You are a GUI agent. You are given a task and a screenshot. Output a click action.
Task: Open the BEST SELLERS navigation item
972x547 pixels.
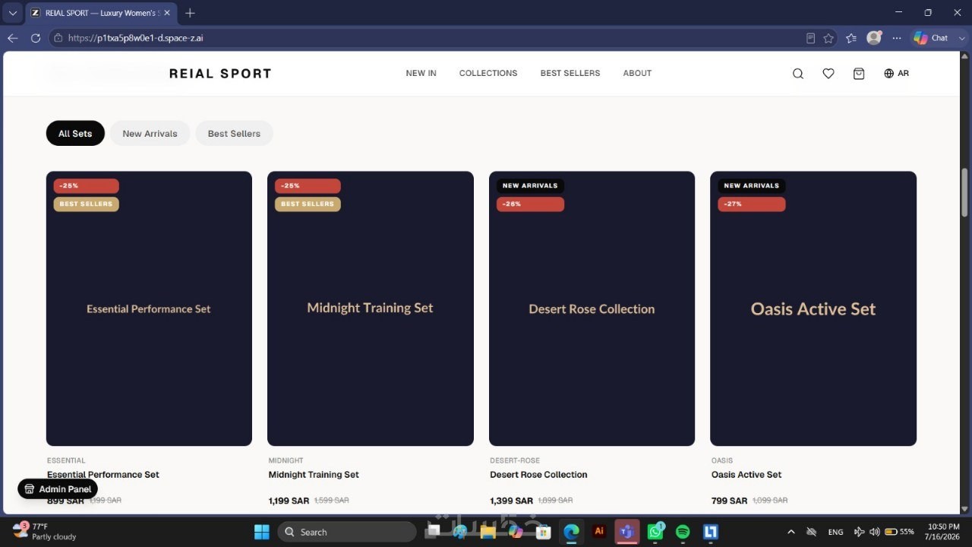[x=570, y=74]
